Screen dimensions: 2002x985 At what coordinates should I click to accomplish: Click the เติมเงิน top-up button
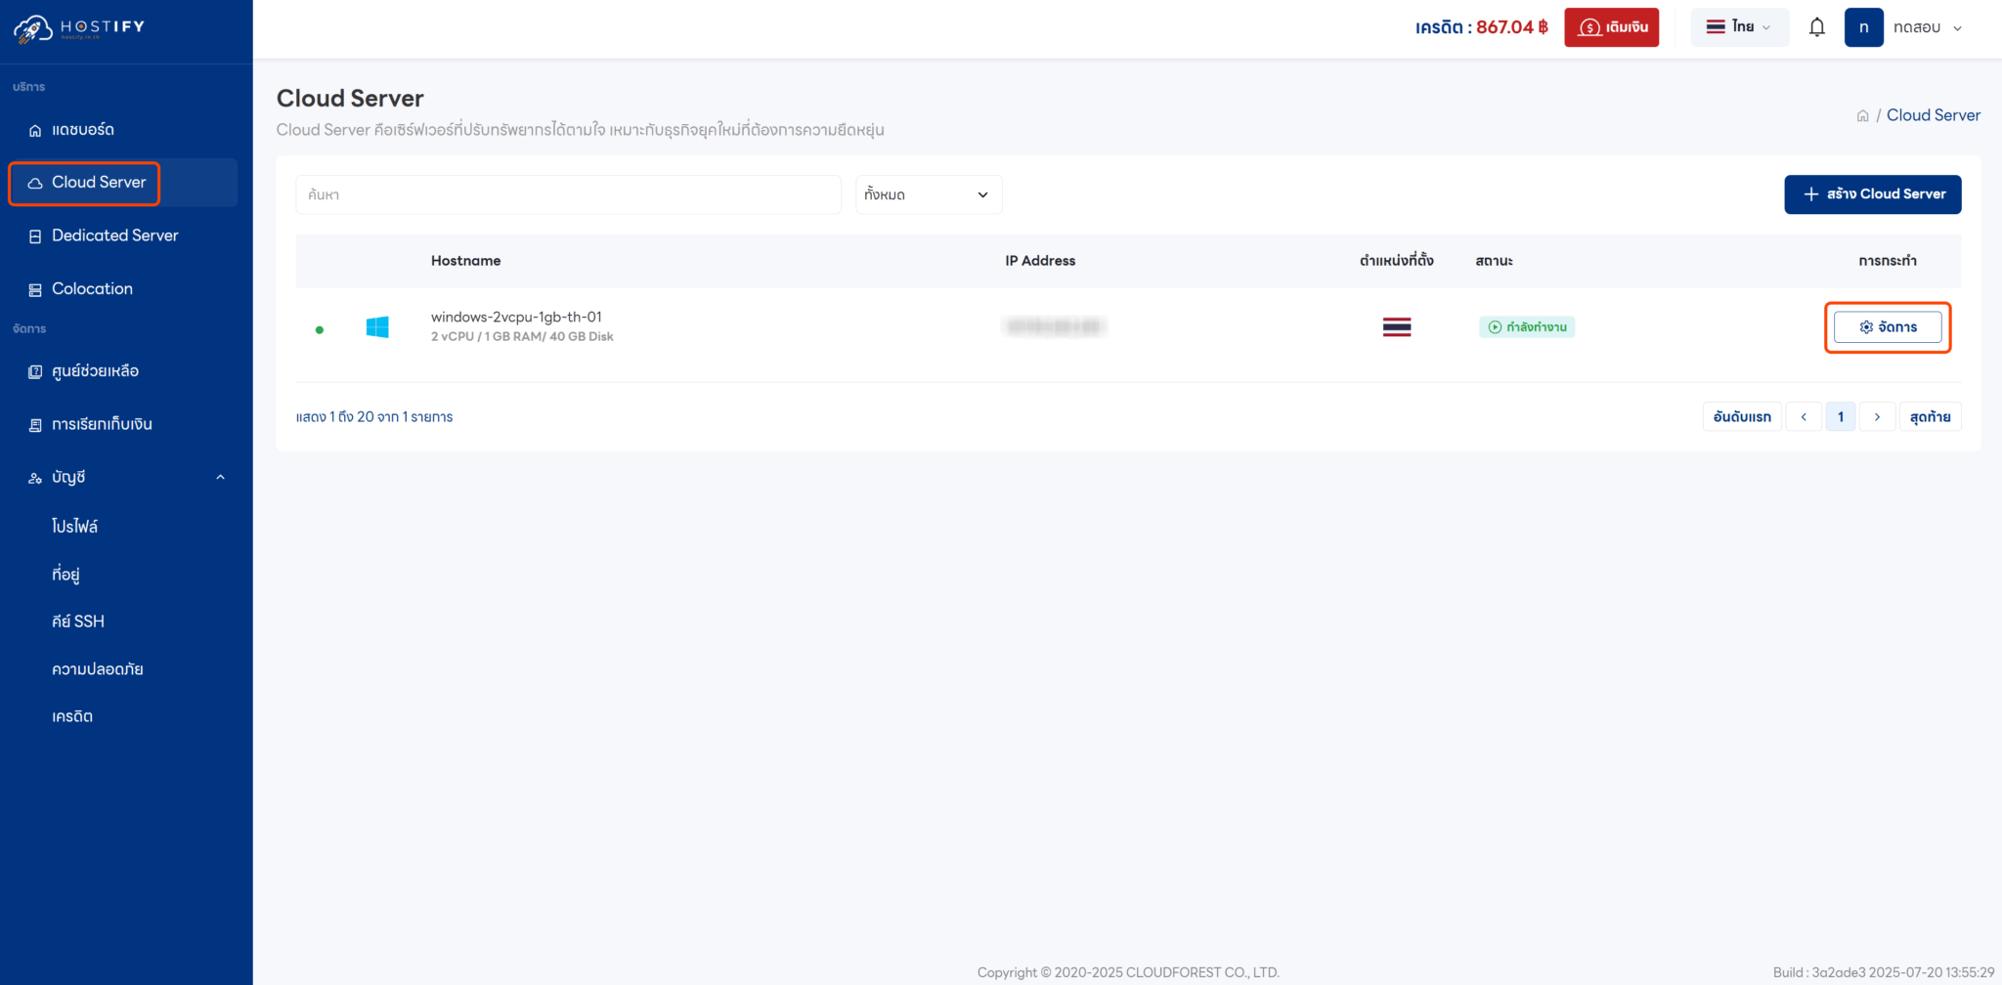(1611, 26)
